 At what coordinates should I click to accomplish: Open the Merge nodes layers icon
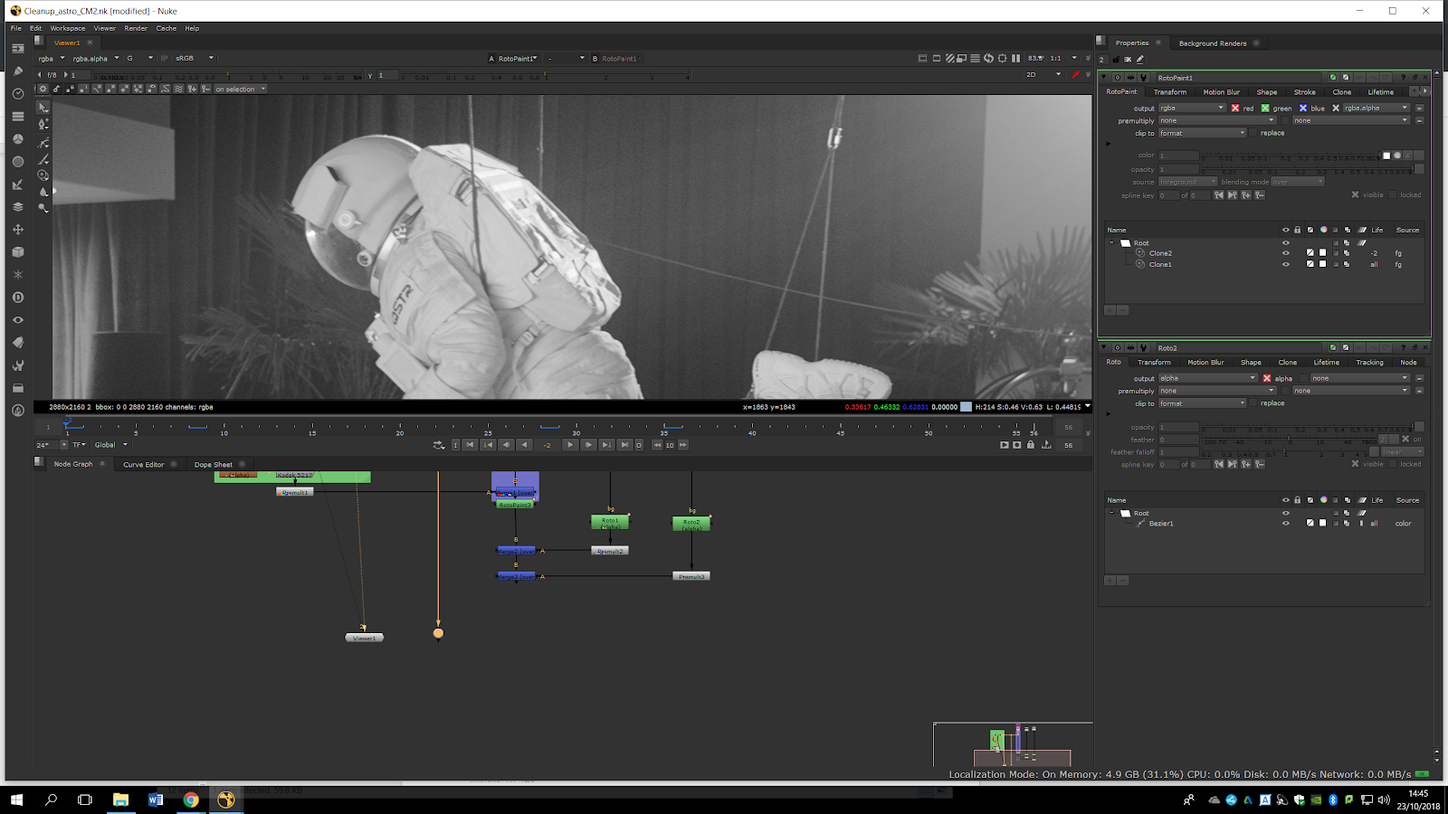tap(17, 207)
